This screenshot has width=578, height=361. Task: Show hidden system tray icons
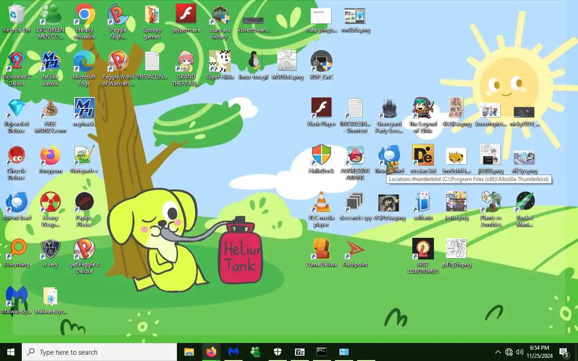pos(498,352)
